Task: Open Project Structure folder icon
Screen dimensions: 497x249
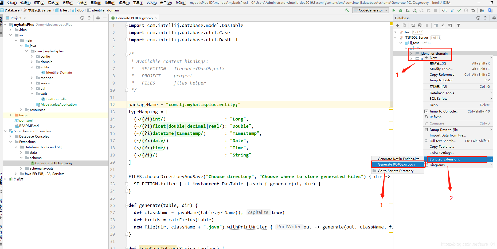Action: pyautogui.click(x=482, y=10)
